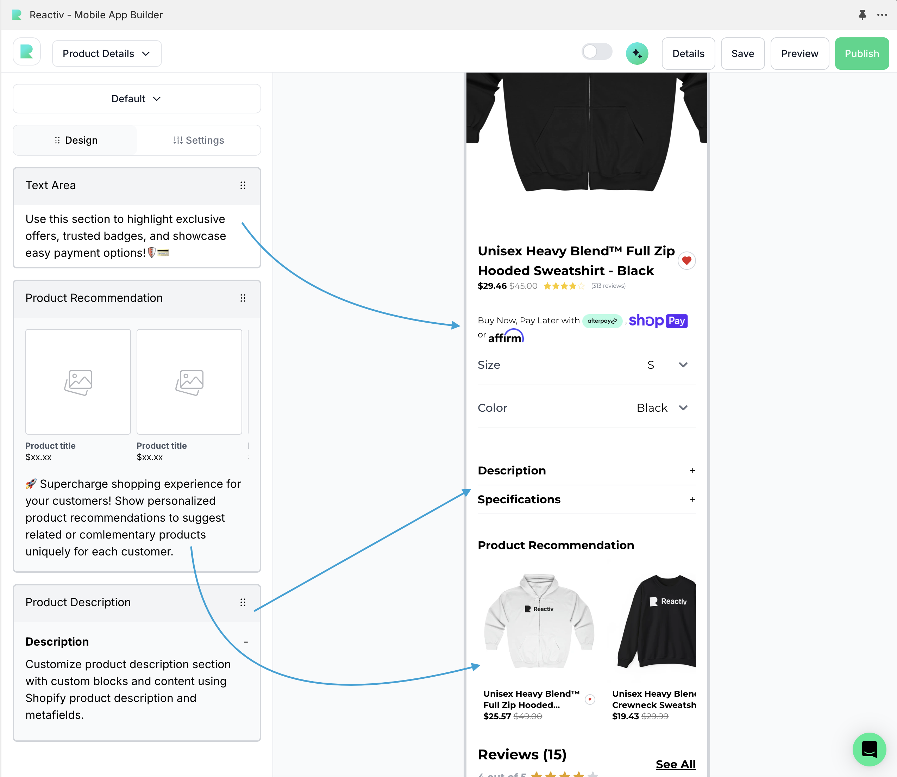Open the Product Details page dropdown

click(107, 53)
